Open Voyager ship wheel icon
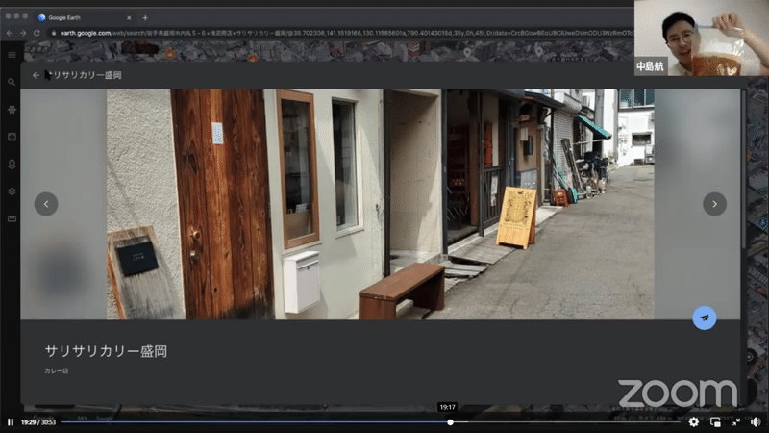This screenshot has width=769, height=433. [x=12, y=110]
